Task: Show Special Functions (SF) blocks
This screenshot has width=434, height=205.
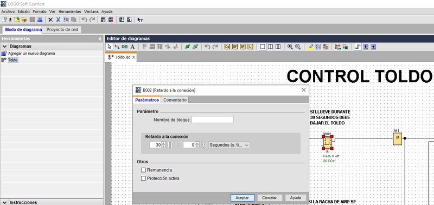Action: tap(242, 47)
